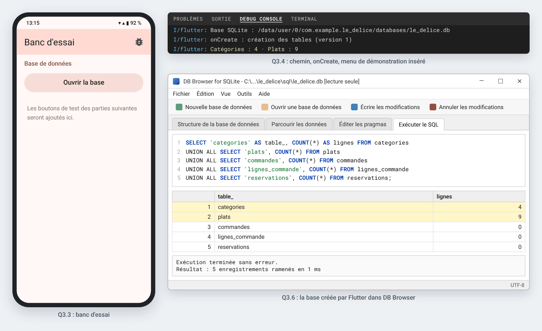Image resolution: width=542 pixels, height=331 pixels.
Task: Close the DB Browser window
Action: click(x=519, y=81)
